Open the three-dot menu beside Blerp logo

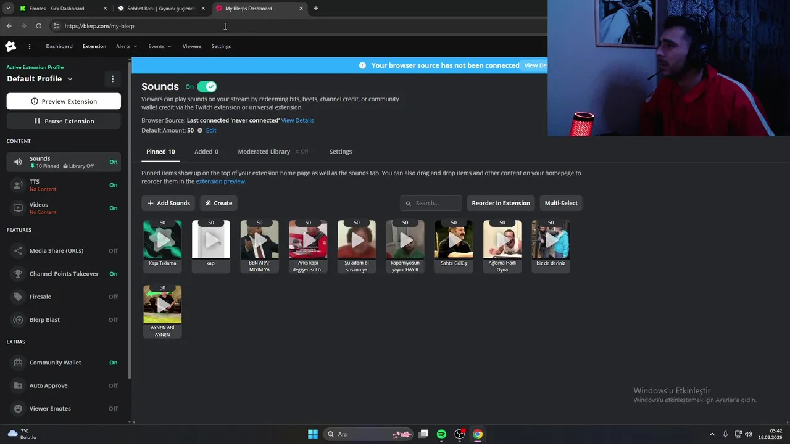coord(29,46)
